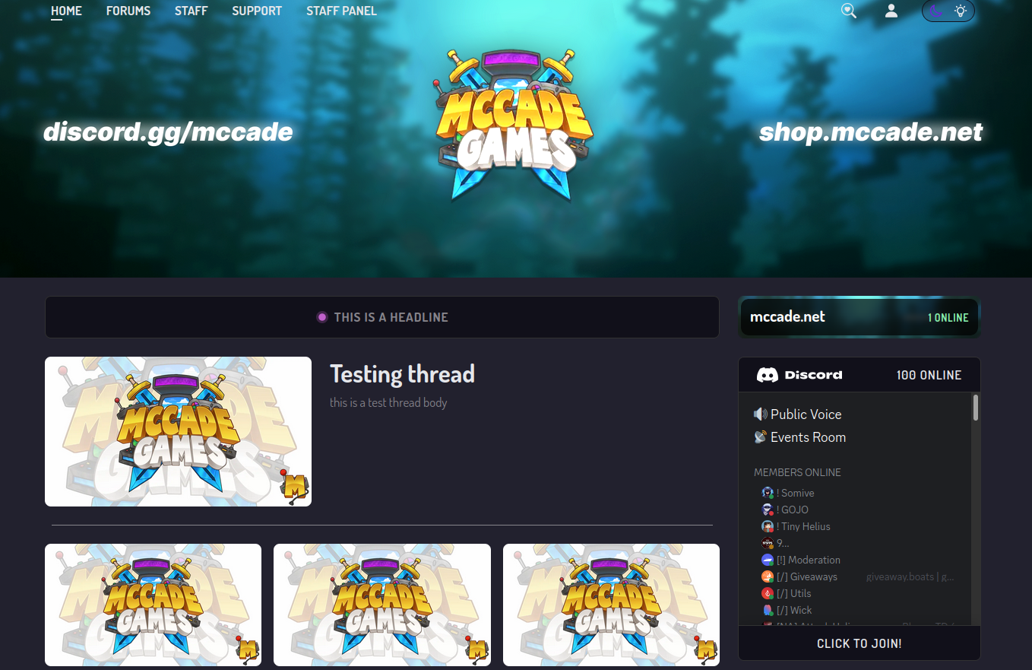Open the Staff page
Screen dimensions: 1032x670
(191, 11)
